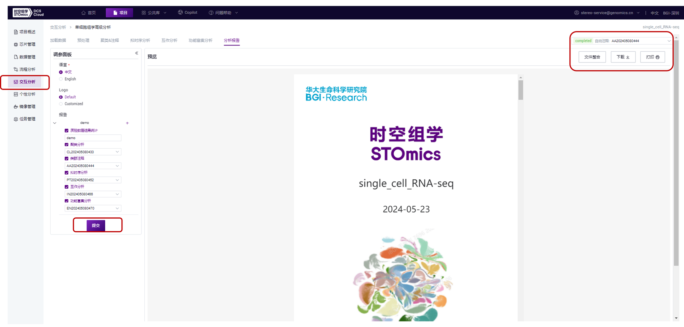The width and height of the screenshot is (684, 327).
Task: Add a report with the plus icon
Action: 127,123
